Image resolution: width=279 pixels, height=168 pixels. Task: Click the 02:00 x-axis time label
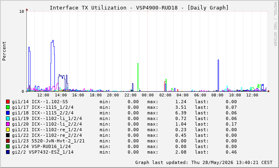coord(165,95)
